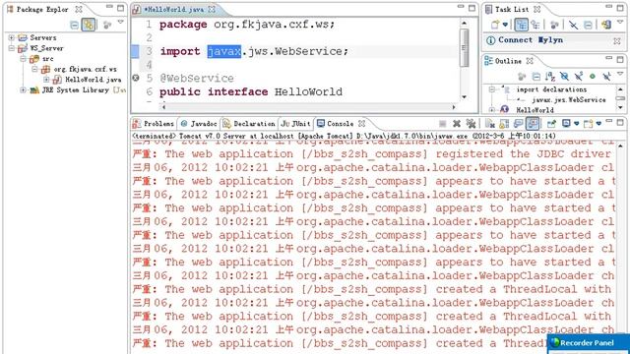Collapse org.fkjava.cxf.ws package node

34,69
